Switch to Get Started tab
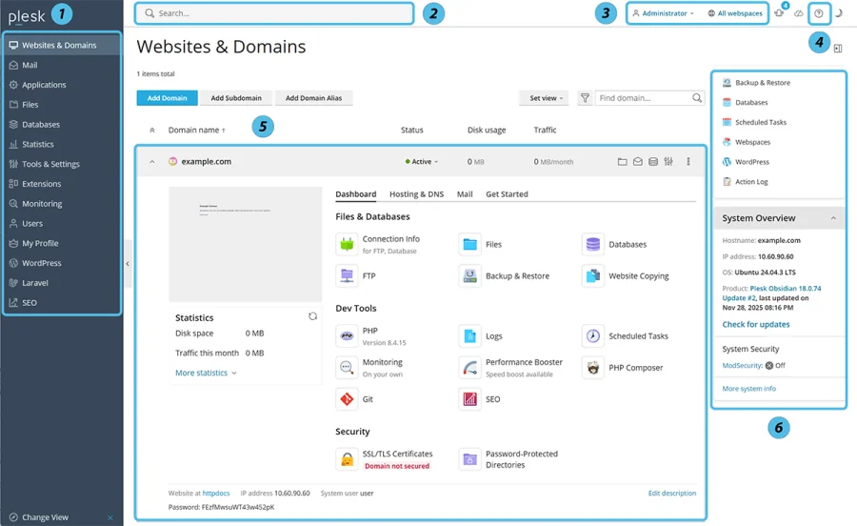The height and width of the screenshot is (526, 857). (x=507, y=194)
